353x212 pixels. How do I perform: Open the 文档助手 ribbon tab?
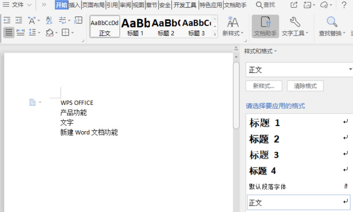click(x=235, y=5)
